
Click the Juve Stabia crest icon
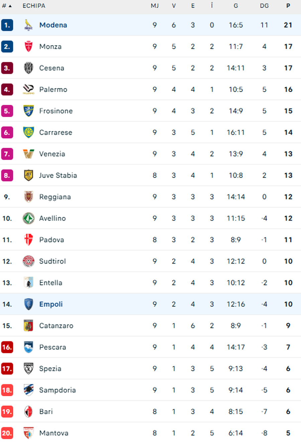point(29,175)
